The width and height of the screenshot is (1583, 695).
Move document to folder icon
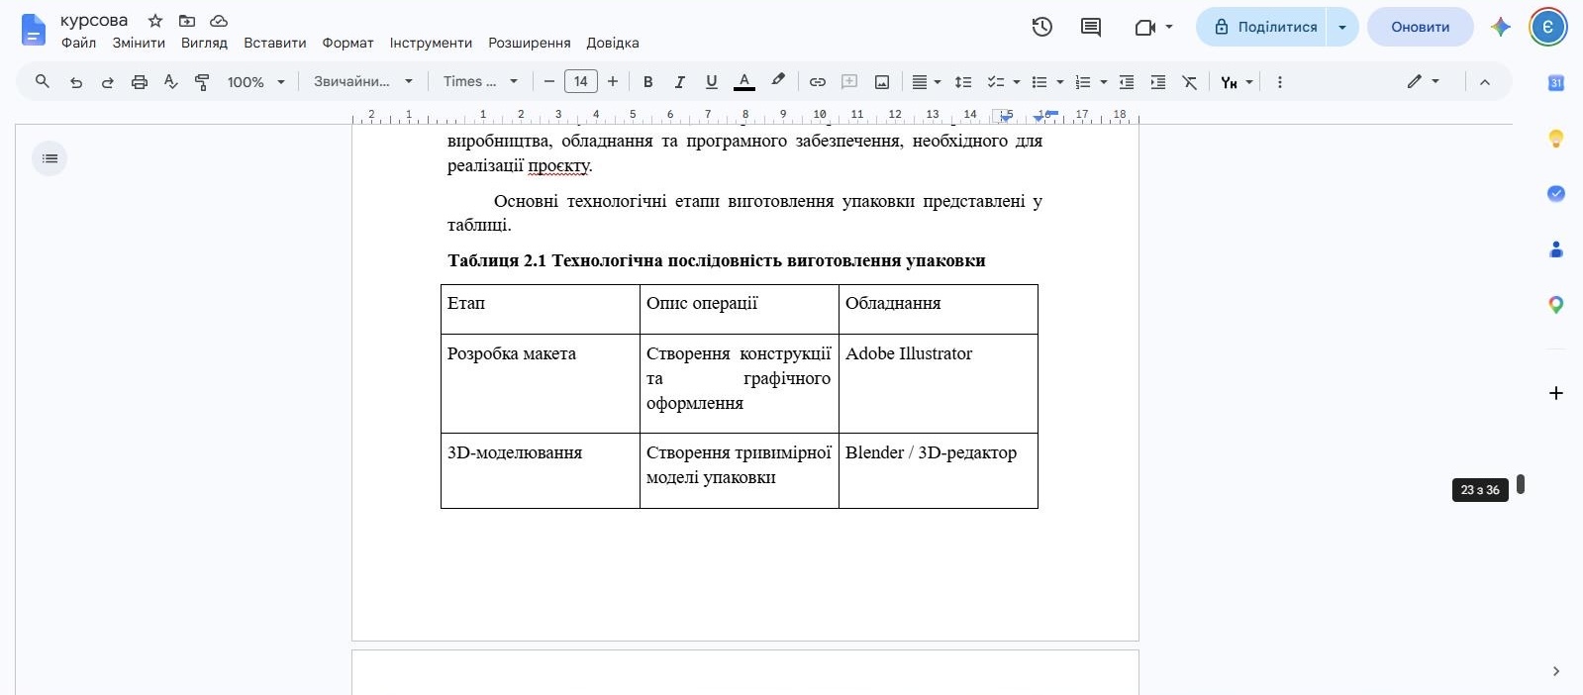click(187, 21)
